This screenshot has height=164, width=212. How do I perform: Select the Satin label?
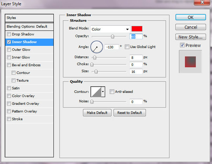click(16, 88)
